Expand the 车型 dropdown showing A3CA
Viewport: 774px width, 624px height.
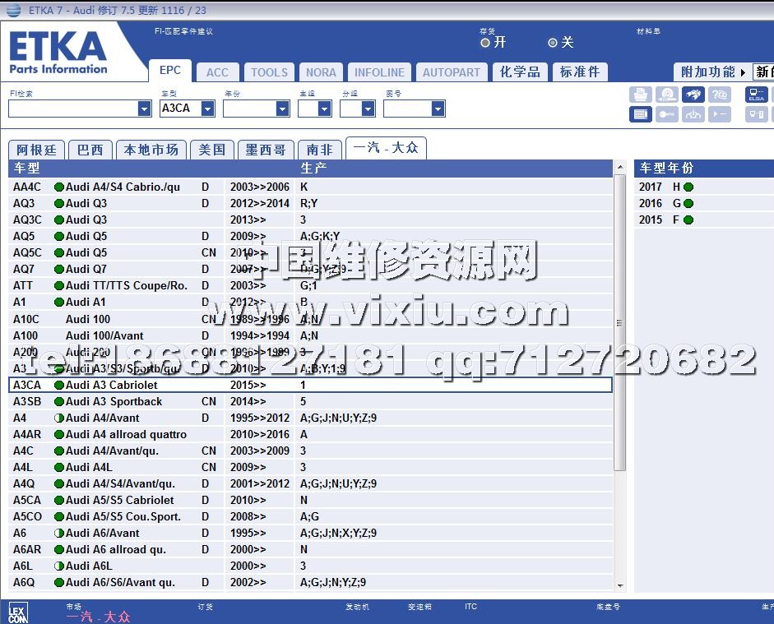pos(207,109)
